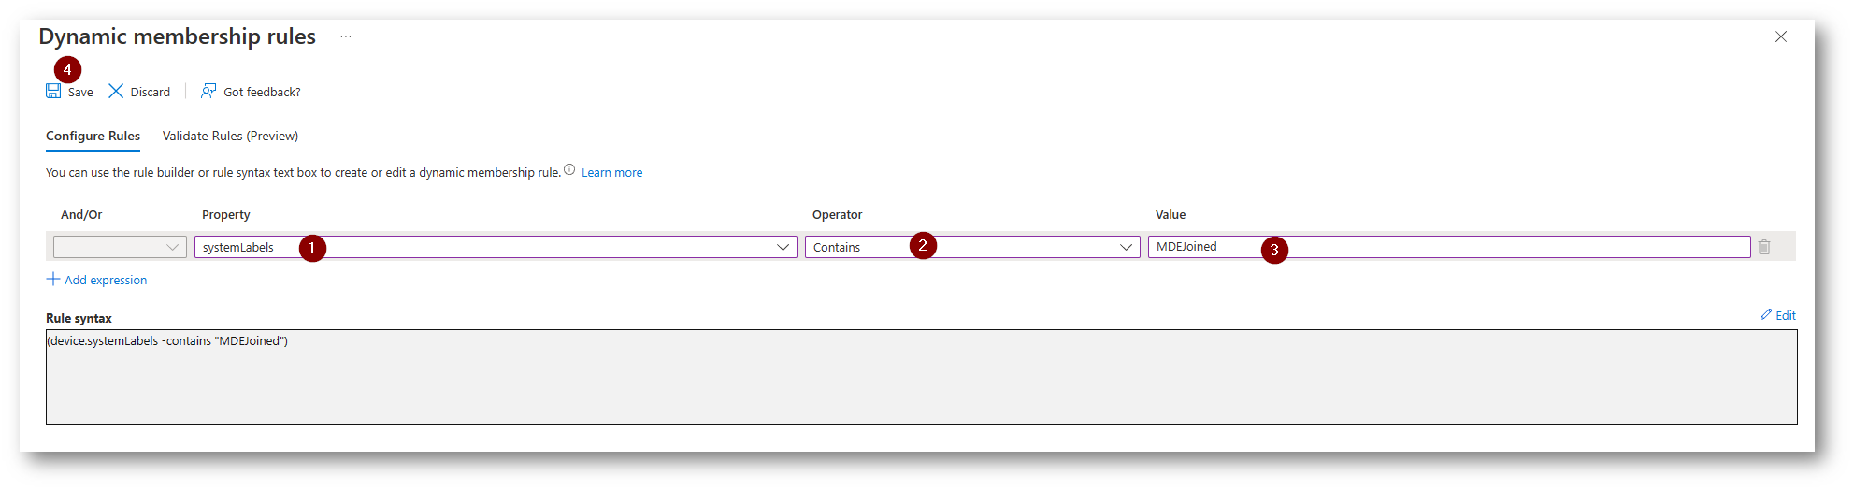Open the ellipsis more options menu
The height and width of the screenshot is (491, 1854).
pyautogui.click(x=346, y=36)
